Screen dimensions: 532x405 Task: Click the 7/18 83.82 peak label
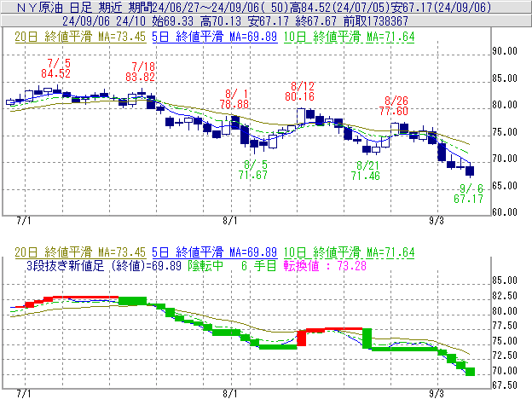click(x=140, y=72)
